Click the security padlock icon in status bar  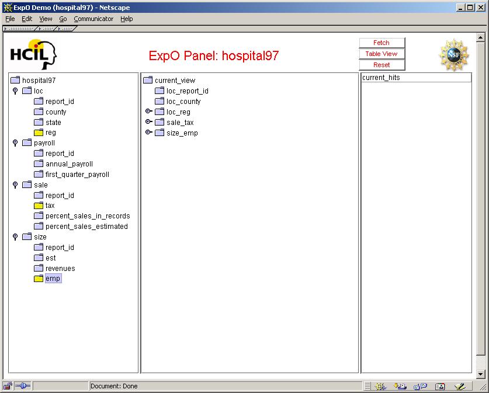click(8, 386)
